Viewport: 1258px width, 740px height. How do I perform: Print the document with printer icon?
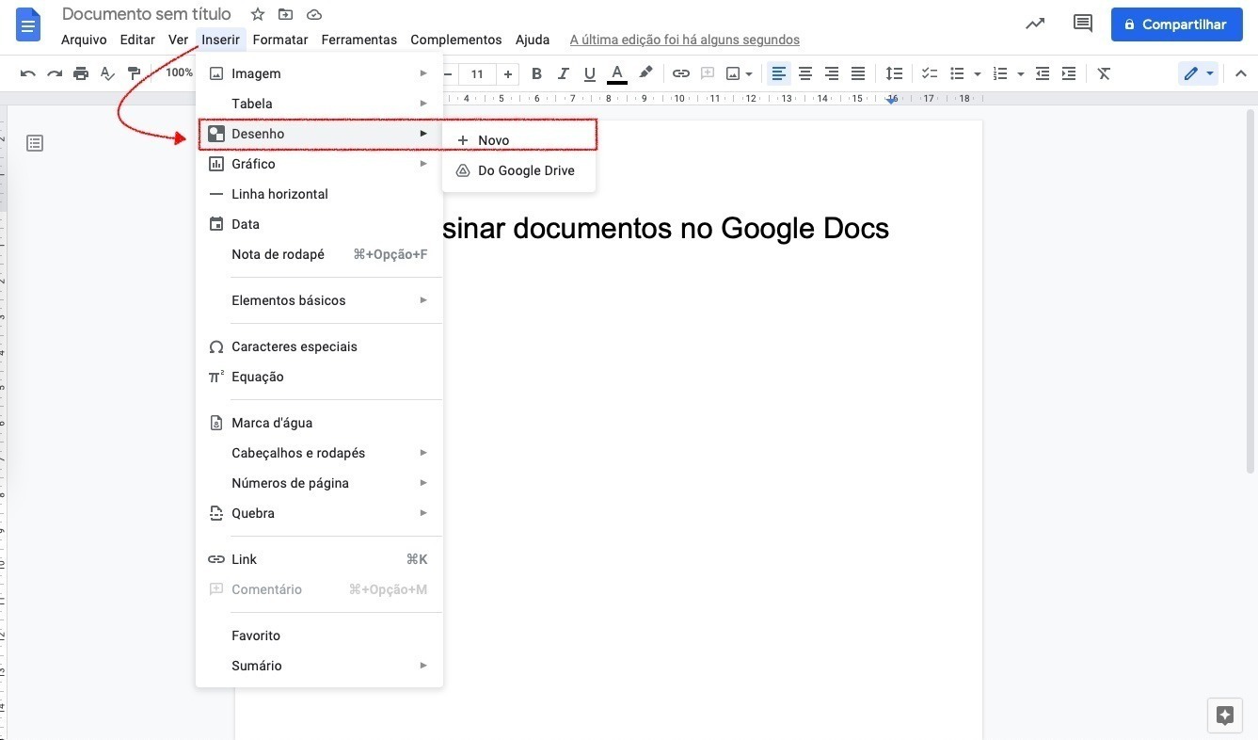[81, 73]
